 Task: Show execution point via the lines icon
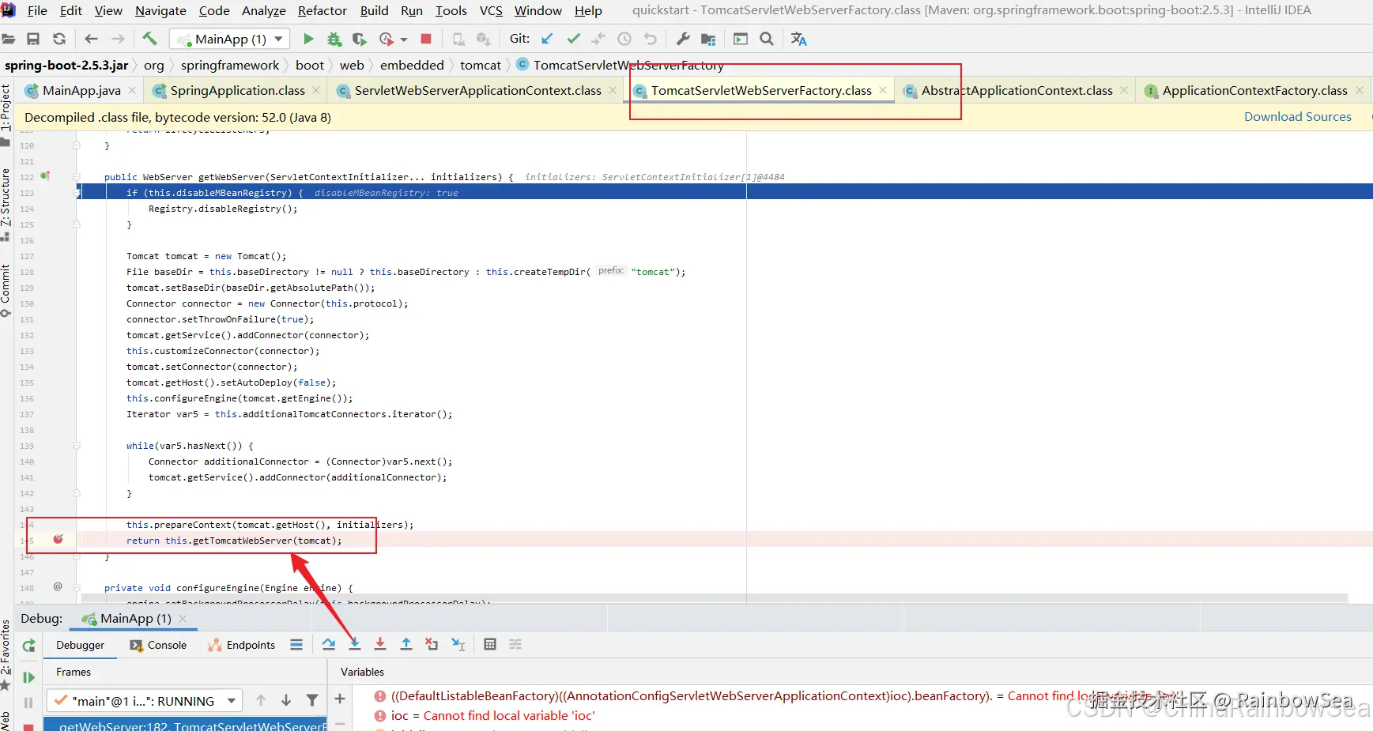[296, 645]
